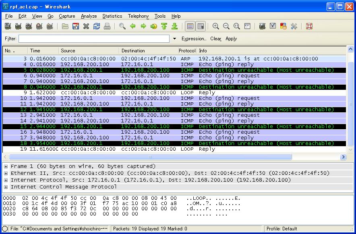Zoom in packet text icon

tap(216, 26)
